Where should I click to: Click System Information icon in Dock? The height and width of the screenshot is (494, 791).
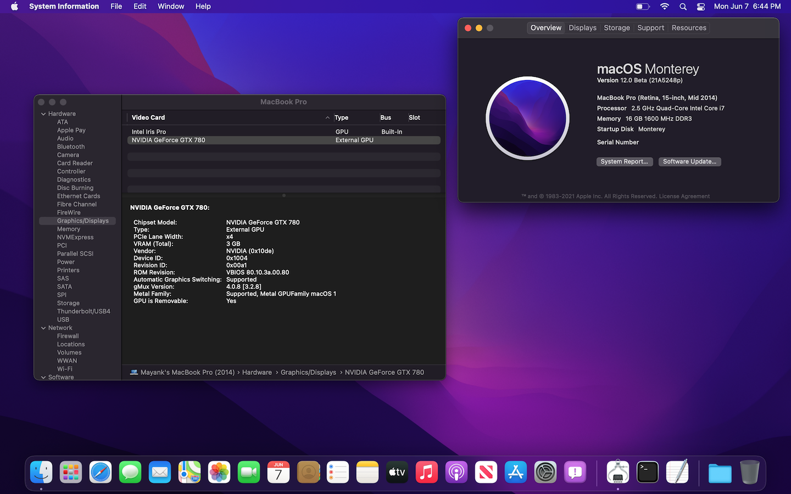(618, 472)
